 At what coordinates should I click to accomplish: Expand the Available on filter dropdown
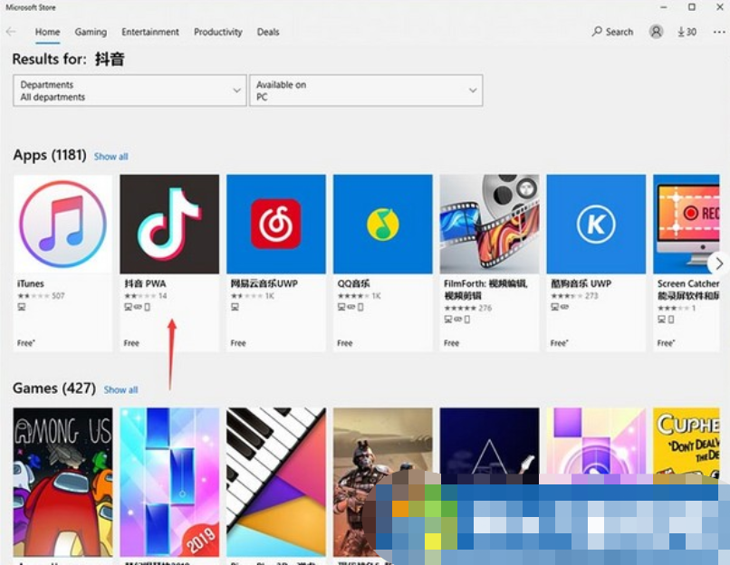pyautogui.click(x=366, y=91)
